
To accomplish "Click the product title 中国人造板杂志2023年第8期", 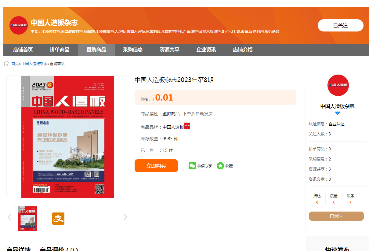I will pyautogui.click(x=174, y=80).
